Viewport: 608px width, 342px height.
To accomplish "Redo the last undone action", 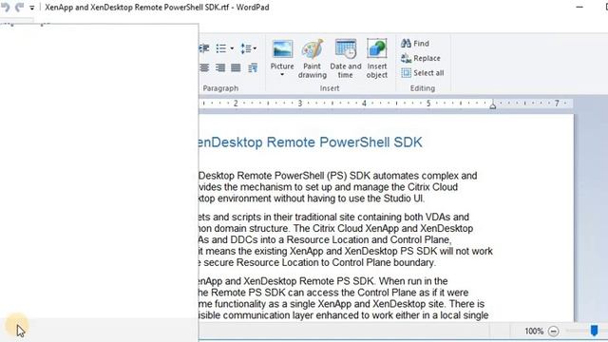I will 19,7.
